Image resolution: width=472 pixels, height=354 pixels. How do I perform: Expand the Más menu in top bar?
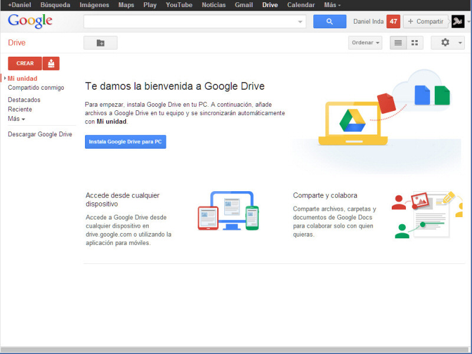click(x=332, y=5)
